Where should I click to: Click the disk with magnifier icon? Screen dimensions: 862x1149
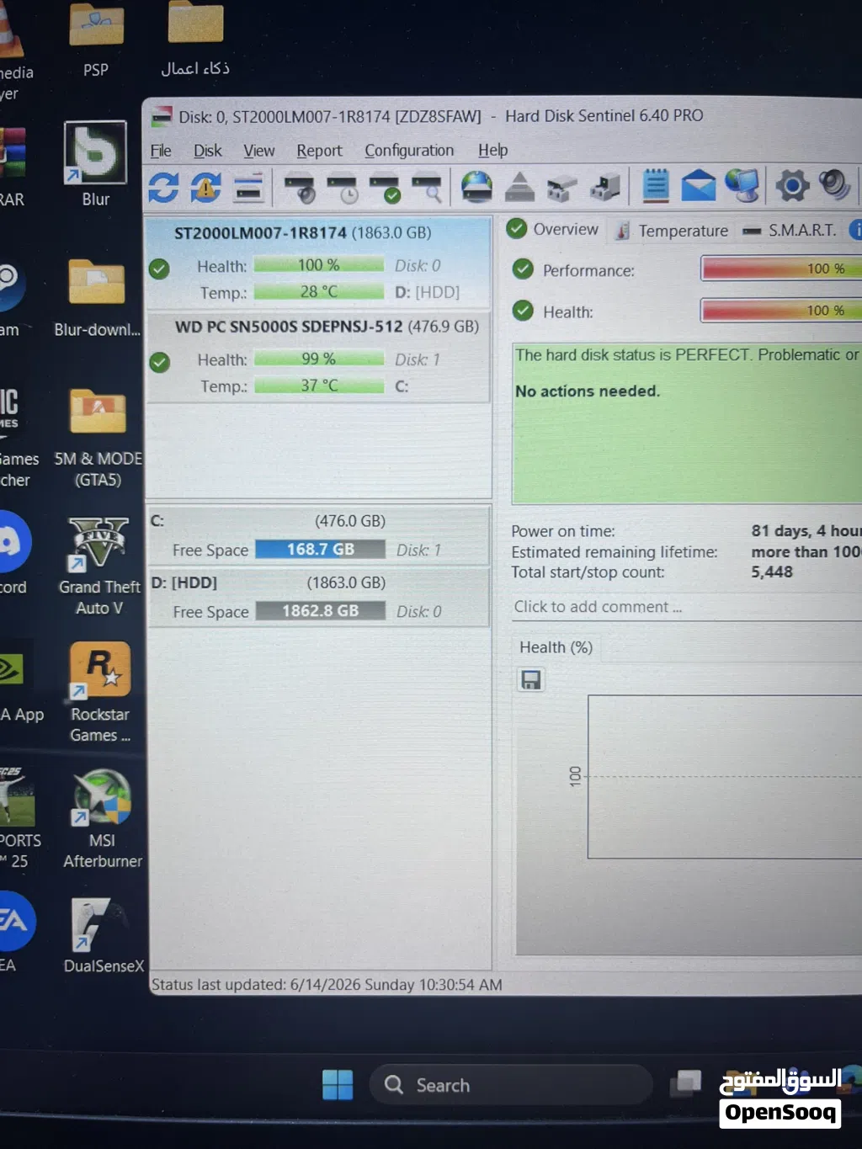coord(427,189)
